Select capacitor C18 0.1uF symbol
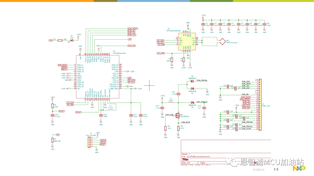Image resolution: width=314 pixels, height=176 pixels. [x=141, y=115]
